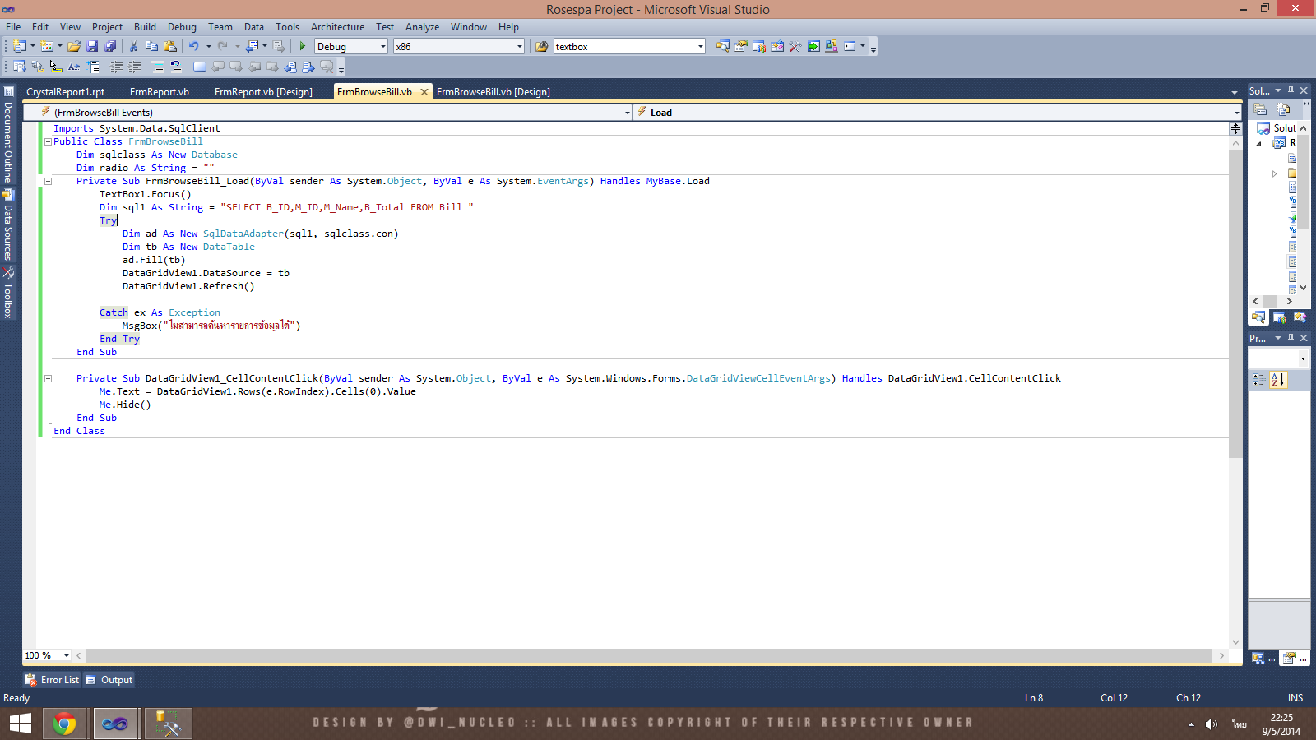Image resolution: width=1316 pixels, height=740 pixels.
Task: Switch to the FrmBrowseBill.vb [Design] tab
Action: [x=493, y=92]
